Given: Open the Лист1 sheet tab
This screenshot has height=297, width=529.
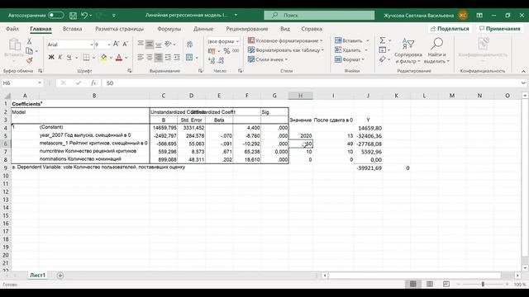Looking at the screenshot, I should click(x=37, y=276).
